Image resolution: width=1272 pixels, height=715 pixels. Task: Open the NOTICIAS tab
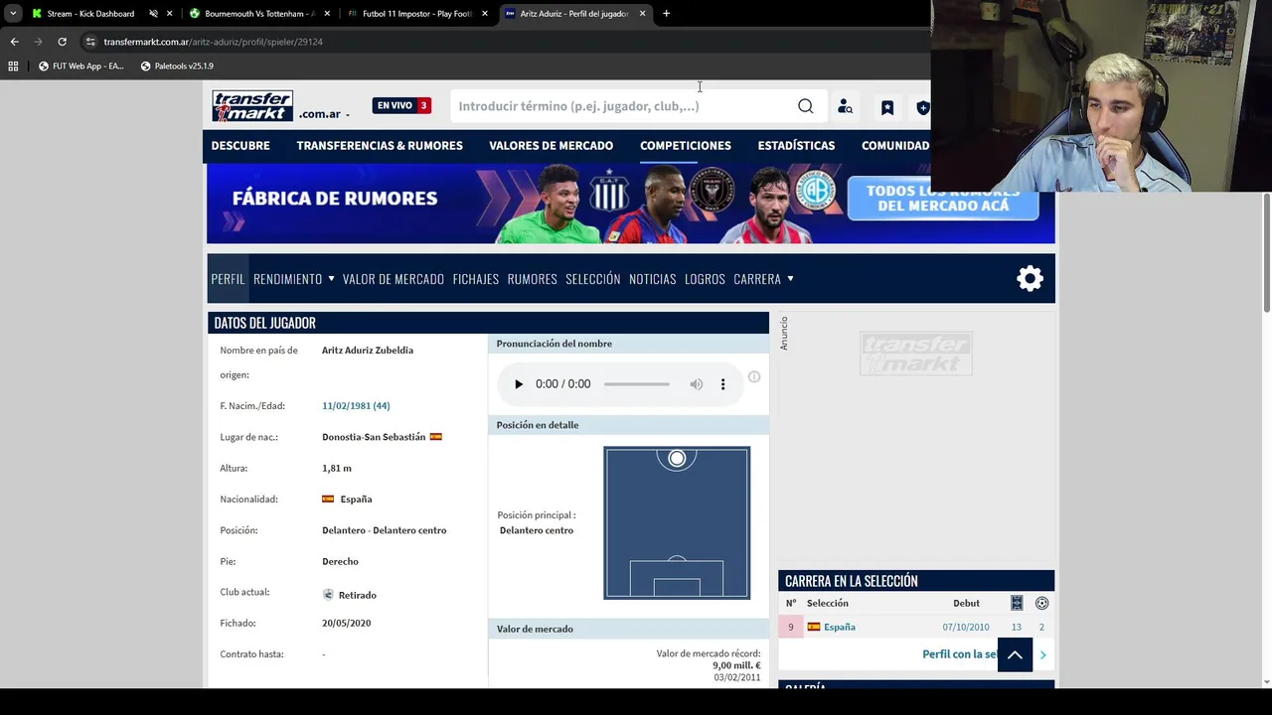click(x=652, y=279)
